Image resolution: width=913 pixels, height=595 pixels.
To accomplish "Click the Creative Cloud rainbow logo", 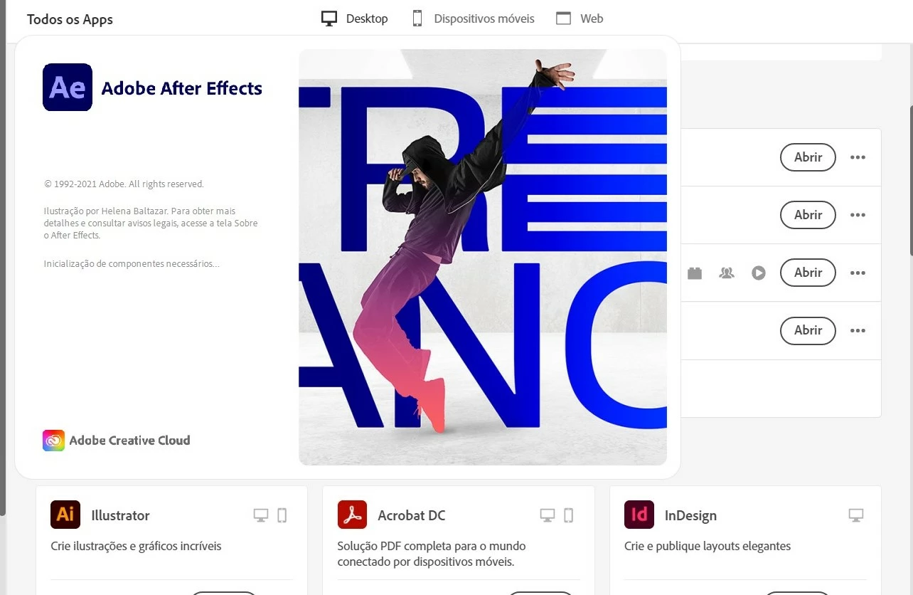I will pyautogui.click(x=53, y=441).
